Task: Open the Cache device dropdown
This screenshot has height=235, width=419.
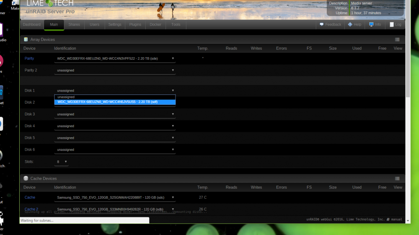Action: [115, 197]
